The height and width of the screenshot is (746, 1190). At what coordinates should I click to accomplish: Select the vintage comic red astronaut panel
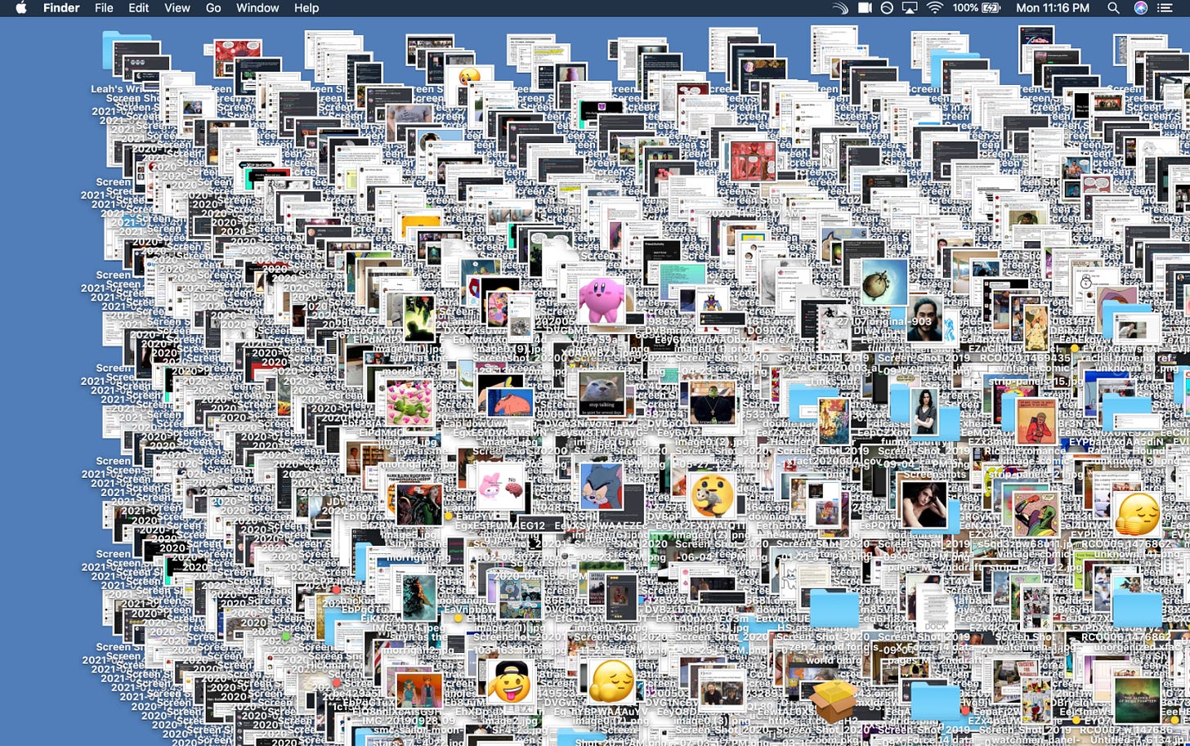pyautogui.click(x=1036, y=422)
